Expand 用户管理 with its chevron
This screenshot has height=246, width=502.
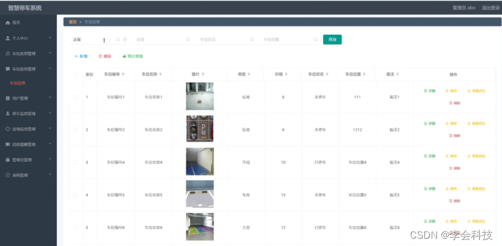click(50, 98)
